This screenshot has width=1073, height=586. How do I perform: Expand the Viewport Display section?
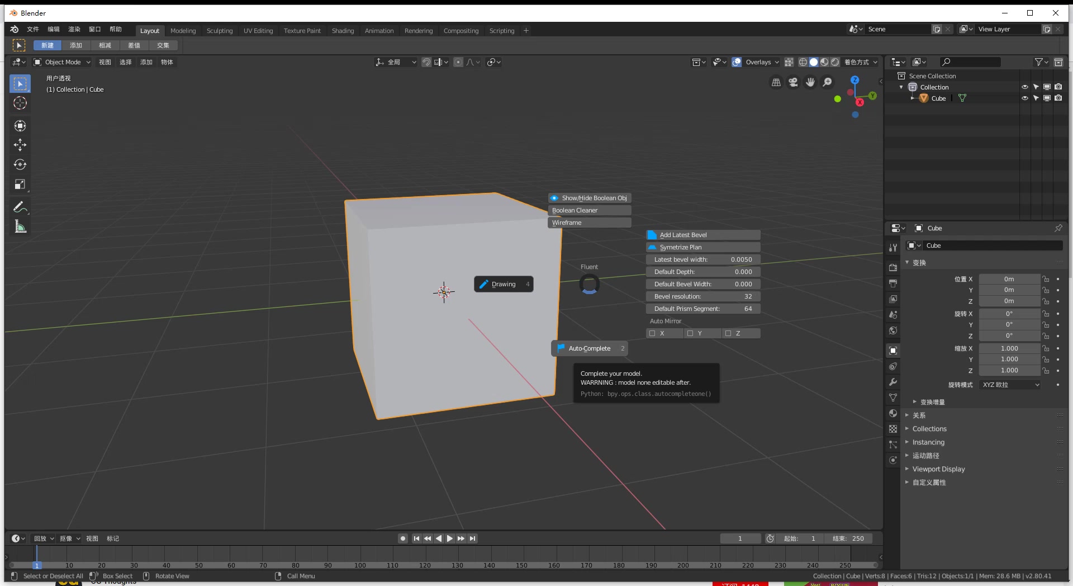[938, 469]
